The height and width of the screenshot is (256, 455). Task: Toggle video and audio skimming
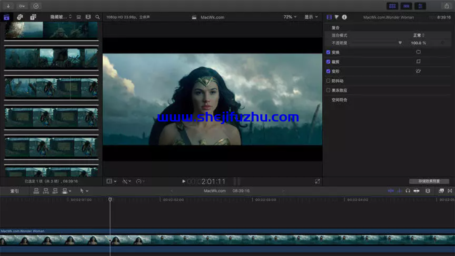pos(391,191)
